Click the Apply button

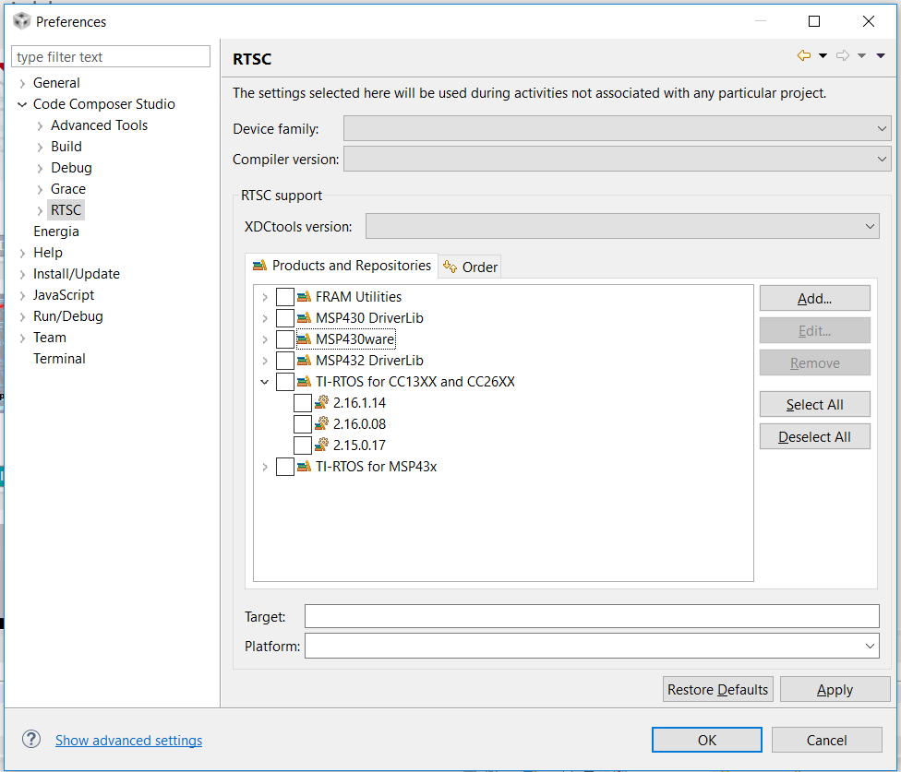(x=835, y=689)
